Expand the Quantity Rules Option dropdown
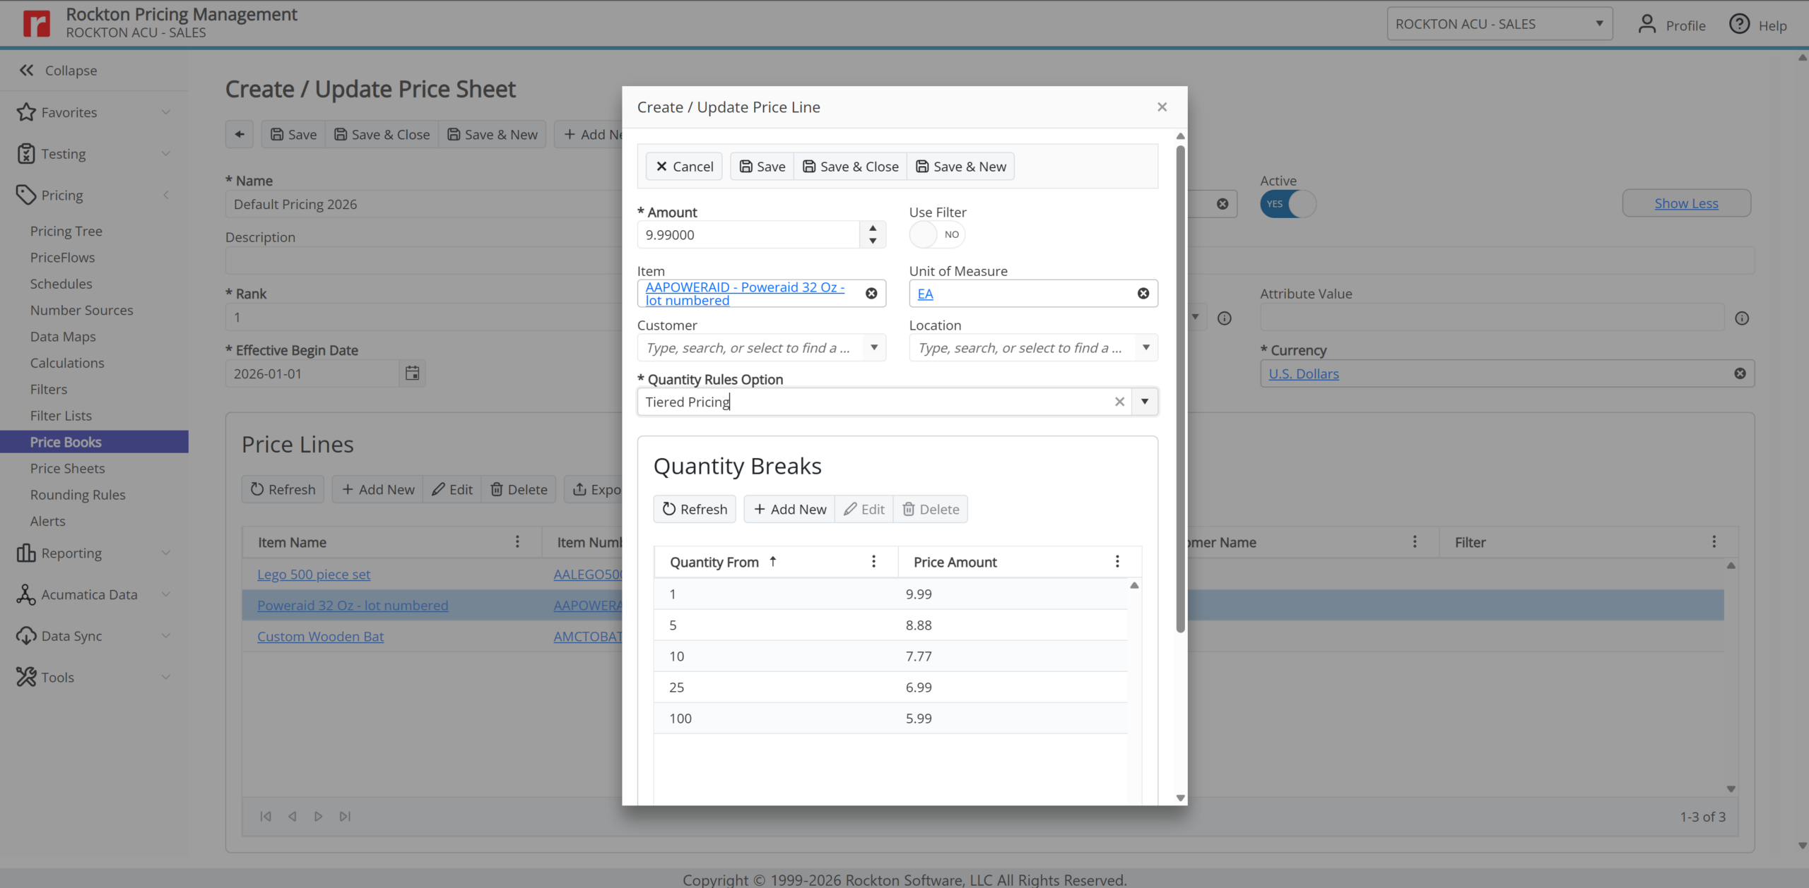Image resolution: width=1809 pixels, height=888 pixels. pyautogui.click(x=1144, y=402)
